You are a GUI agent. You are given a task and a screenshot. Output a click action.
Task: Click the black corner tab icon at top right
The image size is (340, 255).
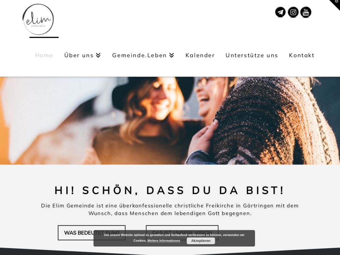click(x=336, y=3)
